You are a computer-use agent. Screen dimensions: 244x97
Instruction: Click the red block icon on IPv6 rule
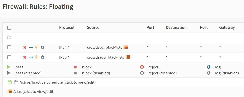point(25,57)
